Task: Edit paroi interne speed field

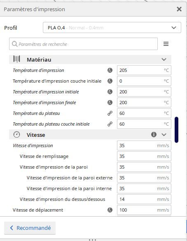Action: [144, 189]
